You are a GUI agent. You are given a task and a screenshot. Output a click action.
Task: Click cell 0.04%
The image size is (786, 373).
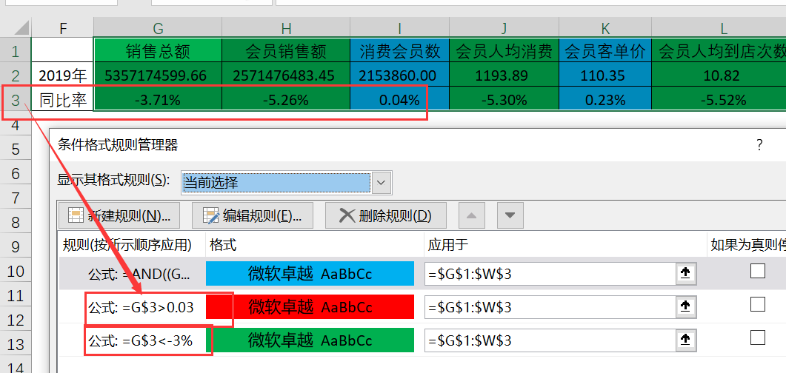399,100
